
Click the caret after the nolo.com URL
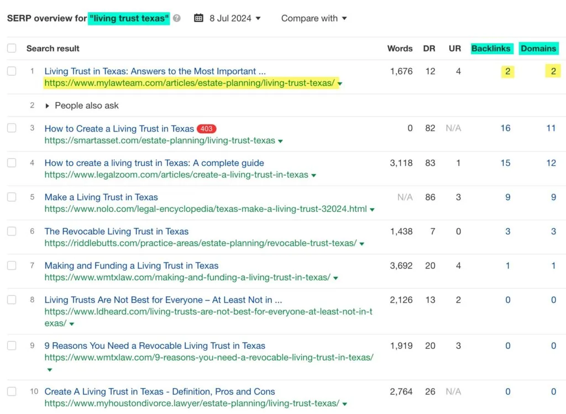coord(372,210)
